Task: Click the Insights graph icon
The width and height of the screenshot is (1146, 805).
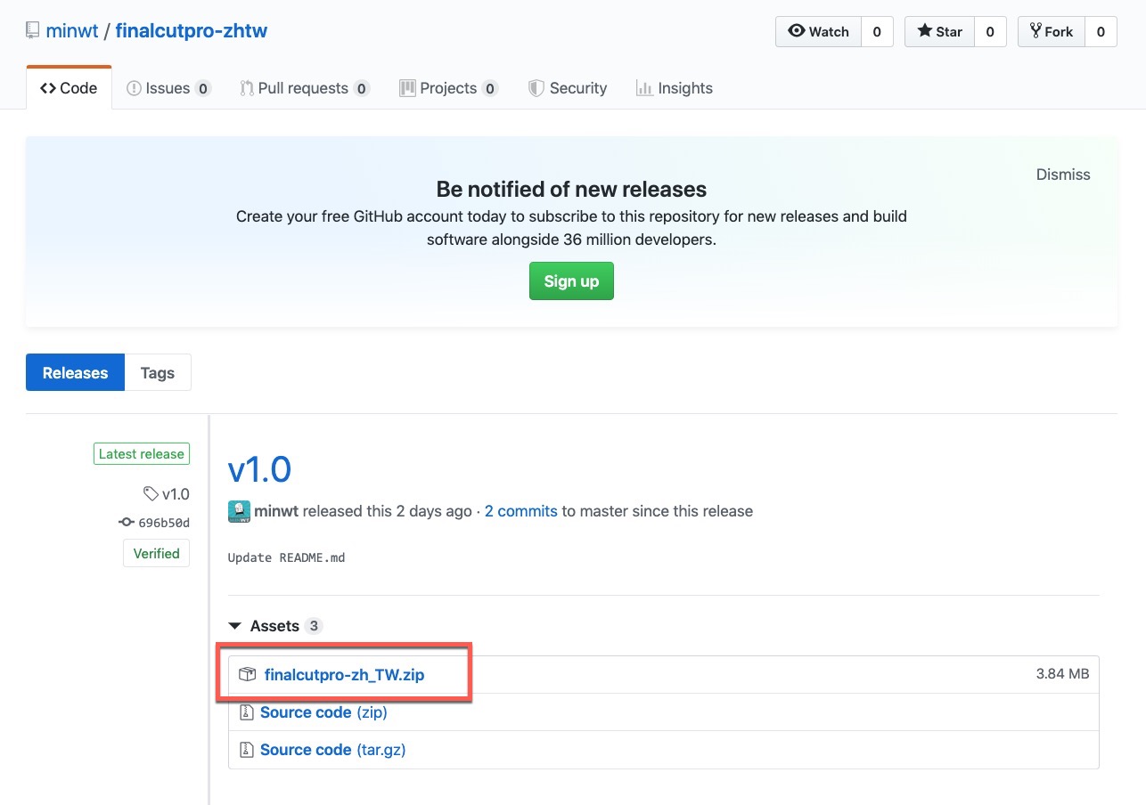Action: pyautogui.click(x=643, y=88)
